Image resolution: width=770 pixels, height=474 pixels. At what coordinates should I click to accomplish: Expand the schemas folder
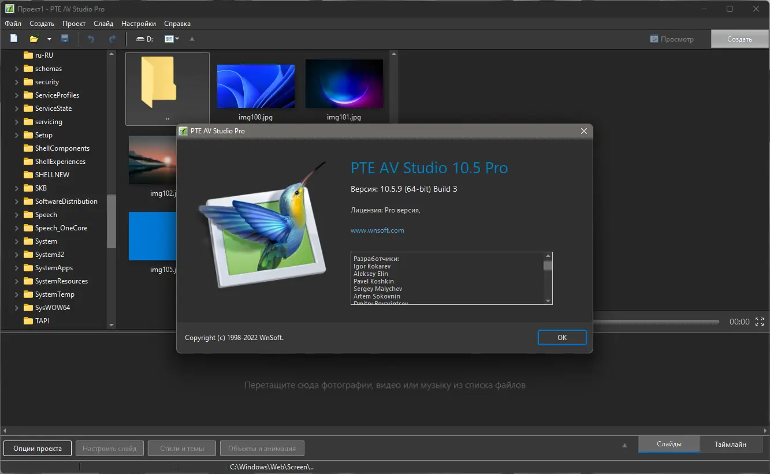pyautogui.click(x=17, y=69)
